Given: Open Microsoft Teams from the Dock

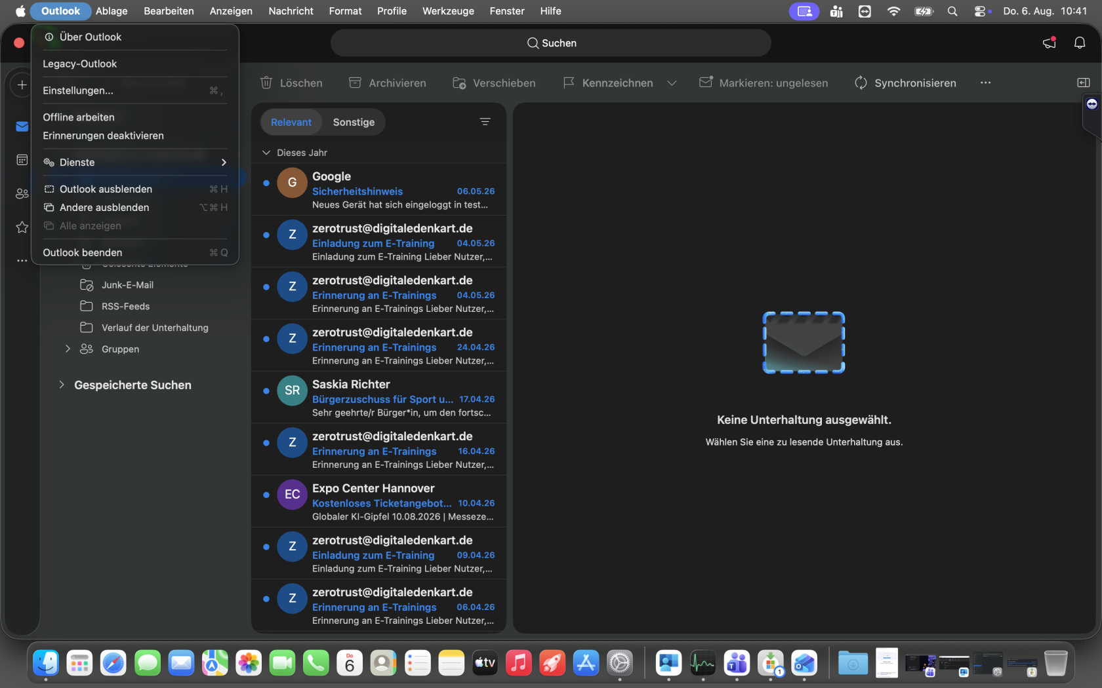Looking at the screenshot, I should pos(737,664).
